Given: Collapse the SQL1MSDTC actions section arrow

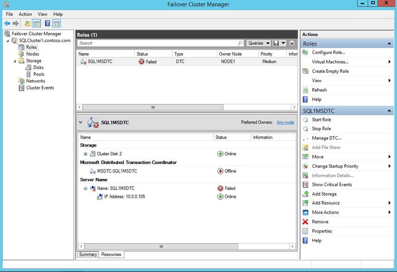Looking at the screenshot, I should click(389, 111).
